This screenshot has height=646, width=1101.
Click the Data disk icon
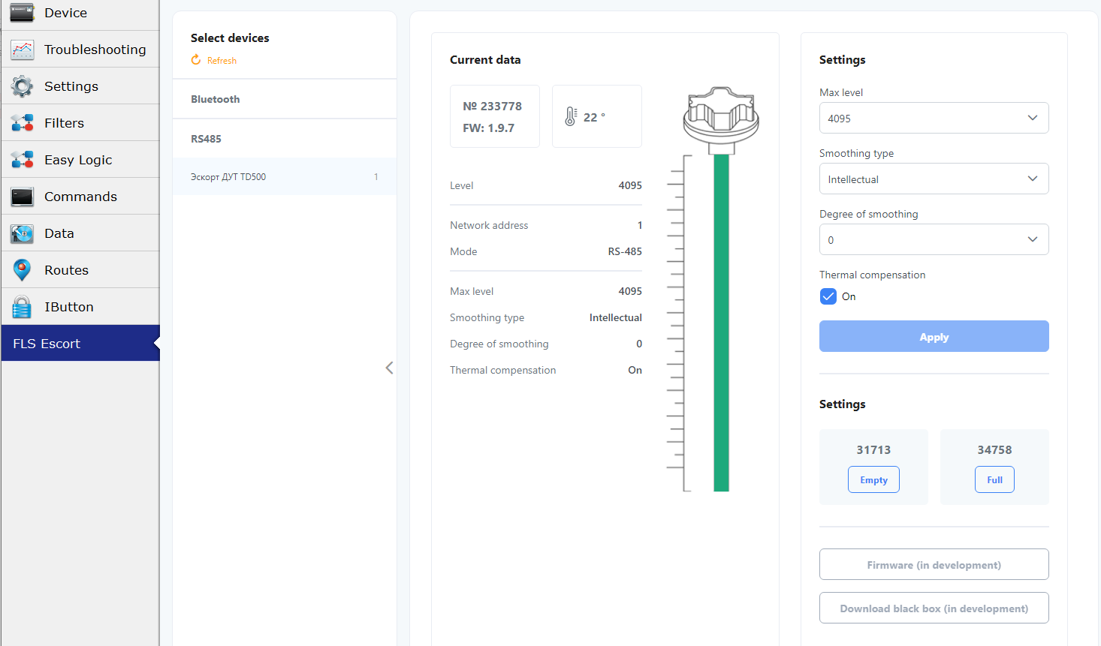pyautogui.click(x=22, y=233)
